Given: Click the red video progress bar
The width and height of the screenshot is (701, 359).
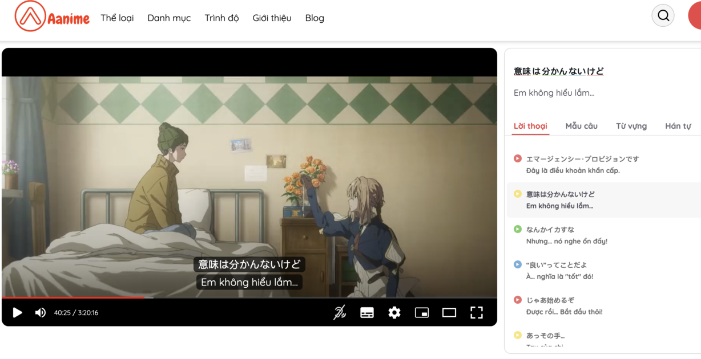Looking at the screenshot, I should (x=74, y=297).
